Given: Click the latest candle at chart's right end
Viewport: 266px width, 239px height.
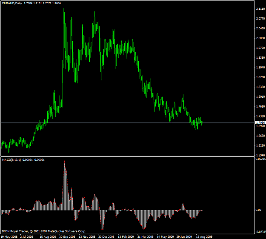Looking at the screenshot, I should [x=203, y=122].
